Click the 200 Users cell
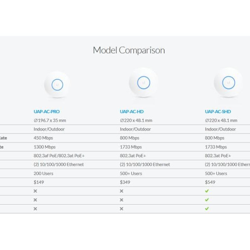Image resolution: width=250 pixels, height=250 pixels. 44,173
